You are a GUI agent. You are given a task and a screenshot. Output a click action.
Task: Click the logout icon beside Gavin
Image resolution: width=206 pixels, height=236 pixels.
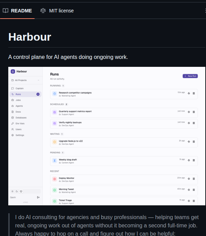tap(38, 197)
